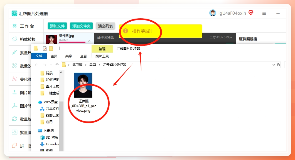Click the image watermark stamp sidebar icon
Image resolution: width=295 pixels, height=160 pixels.
click(x=14, y=92)
